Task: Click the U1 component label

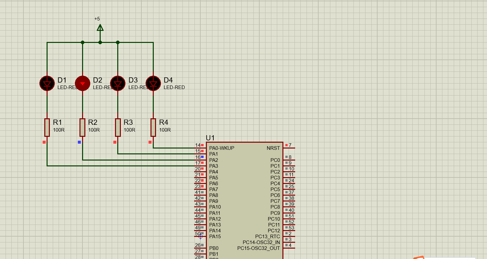Action: coord(210,138)
